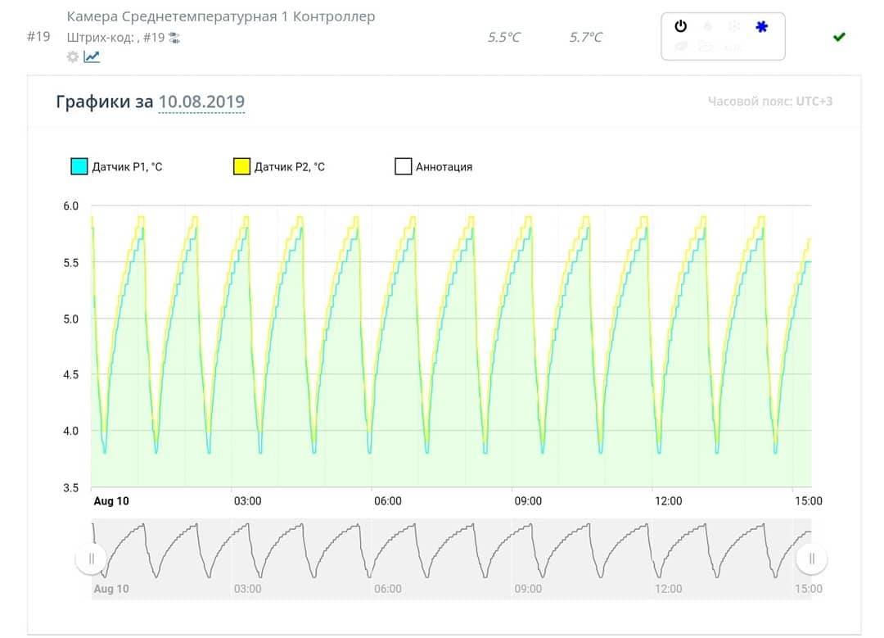Click the faded leaf eco icon
884x638 pixels.
point(681,46)
